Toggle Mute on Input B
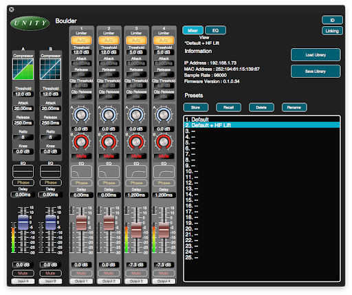The width and height of the screenshot is (352, 295). coord(50,273)
